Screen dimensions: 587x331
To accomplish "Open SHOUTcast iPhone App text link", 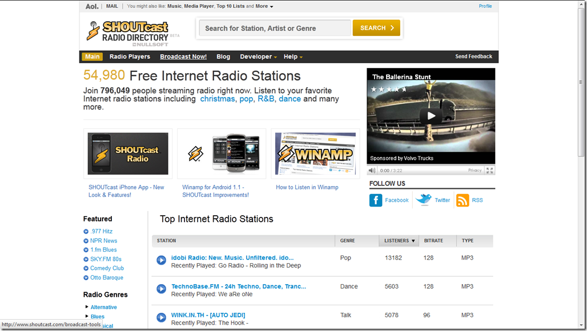I will (126, 191).
